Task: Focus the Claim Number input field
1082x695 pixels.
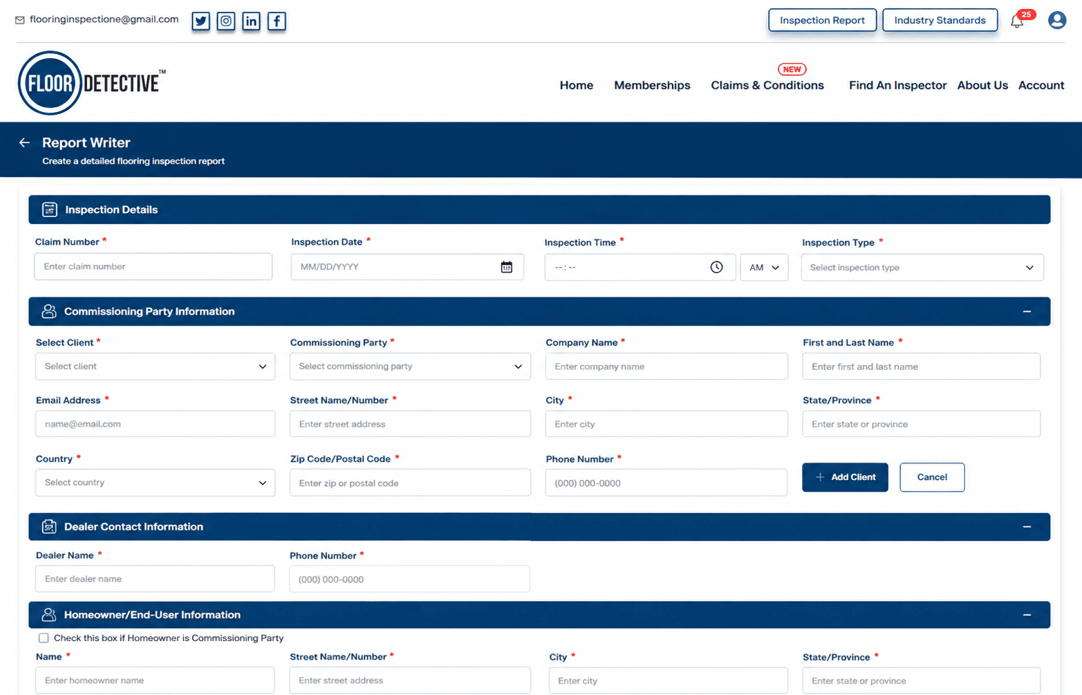Action: click(x=153, y=266)
